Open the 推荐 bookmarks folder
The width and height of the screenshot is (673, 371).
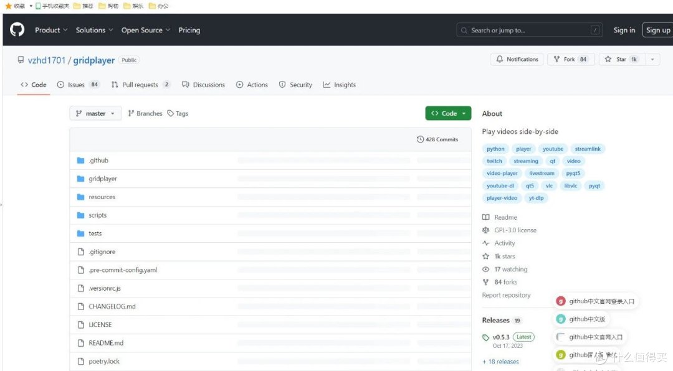tap(84, 6)
